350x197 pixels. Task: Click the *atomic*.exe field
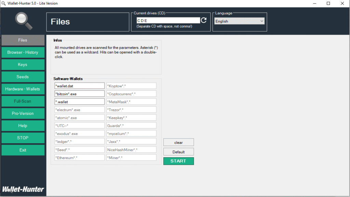(x=79, y=118)
